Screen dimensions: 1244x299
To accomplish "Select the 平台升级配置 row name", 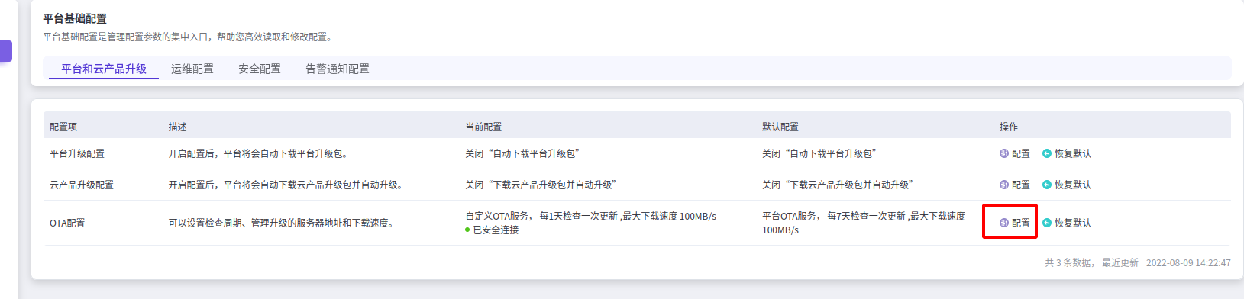I will pos(77,153).
